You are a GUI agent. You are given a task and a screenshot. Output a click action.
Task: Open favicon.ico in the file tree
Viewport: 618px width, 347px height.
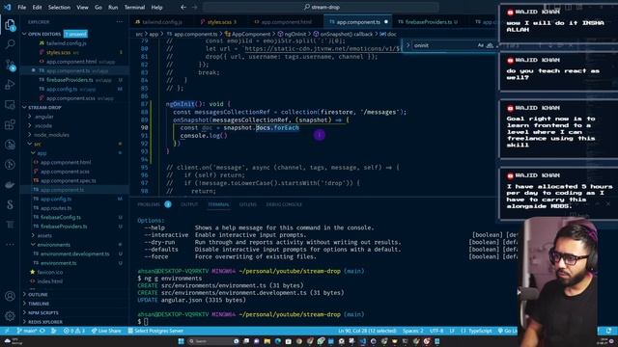click(x=49, y=272)
